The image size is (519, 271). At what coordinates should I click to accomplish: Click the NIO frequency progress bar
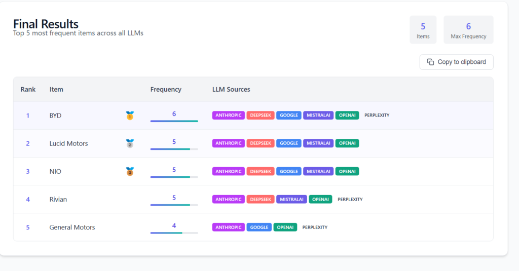click(174, 177)
